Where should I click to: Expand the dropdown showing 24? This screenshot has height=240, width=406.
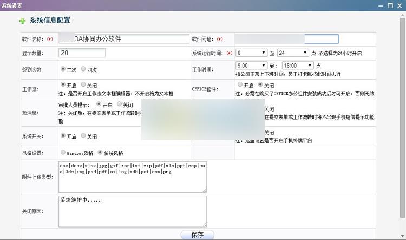click(x=292, y=53)
